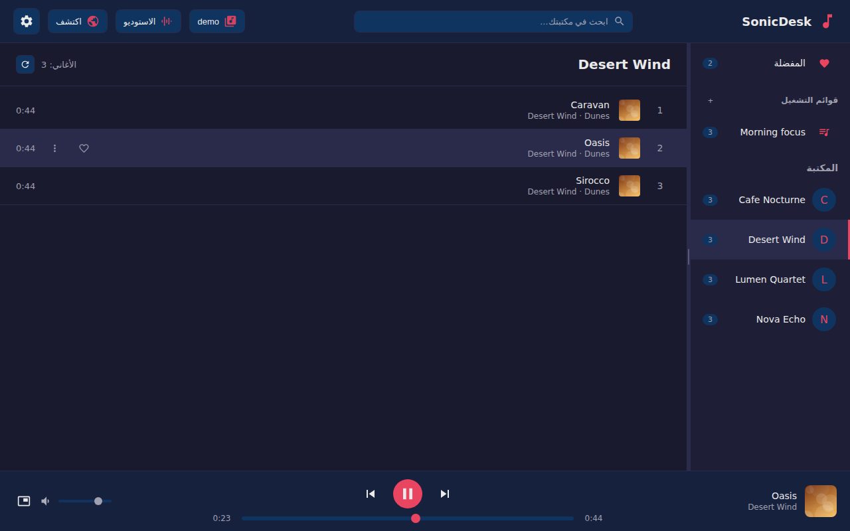Pause the current track
Image resolution: width=850 pixels, height=531 pixels.
[408, 494]
